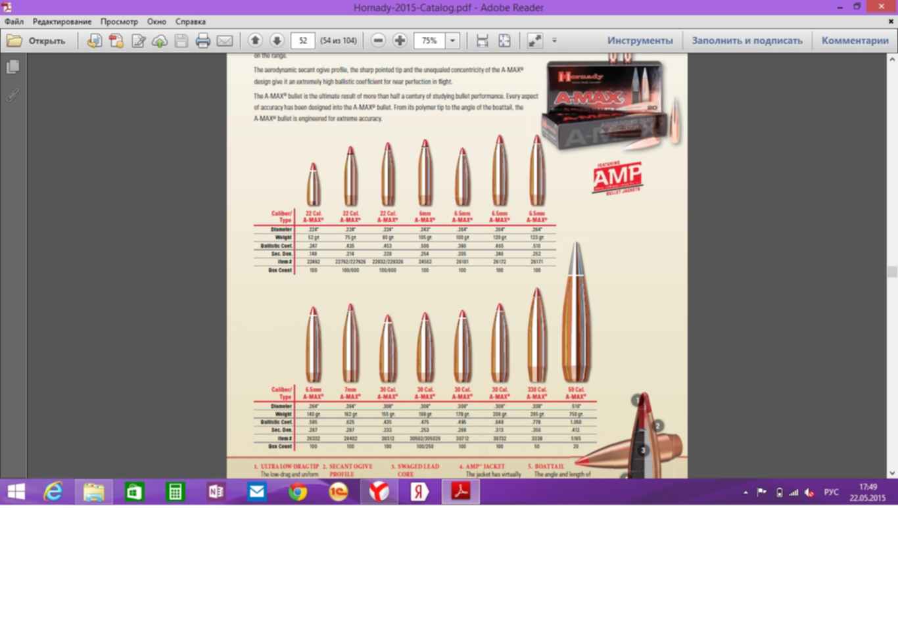Toggle fit whole page view
This screenshot has width=898, height=631.
(x=504, y=41)
